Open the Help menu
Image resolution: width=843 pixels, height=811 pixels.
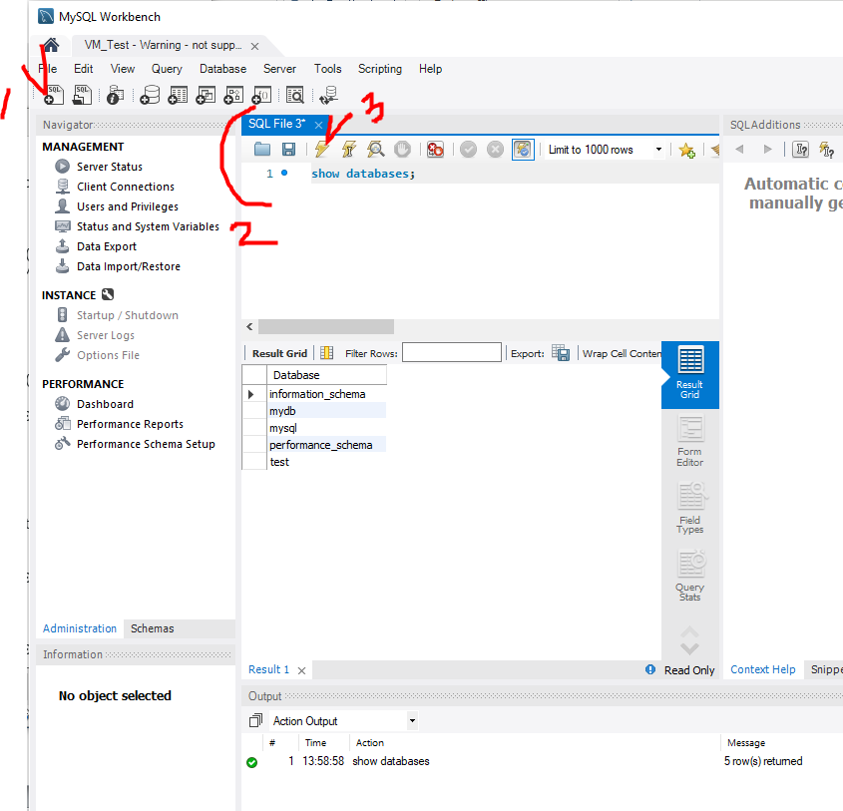[430, 69]
